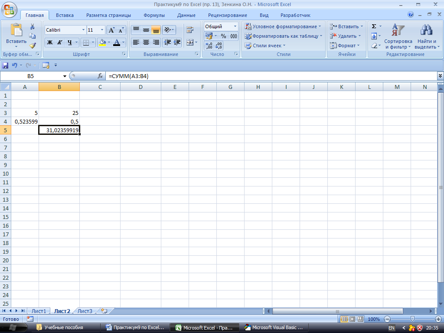This screenshot has width=444, height=333.
Task: Click the Cut scissors icon
Action: pos(33,26)
